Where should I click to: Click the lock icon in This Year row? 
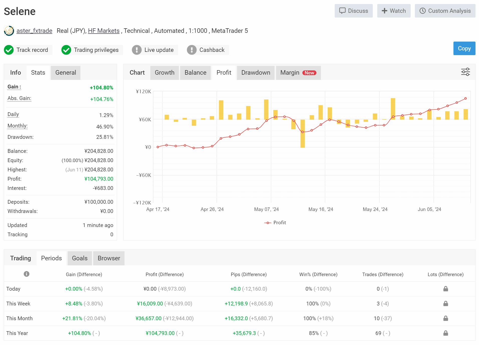click(445, 333)
